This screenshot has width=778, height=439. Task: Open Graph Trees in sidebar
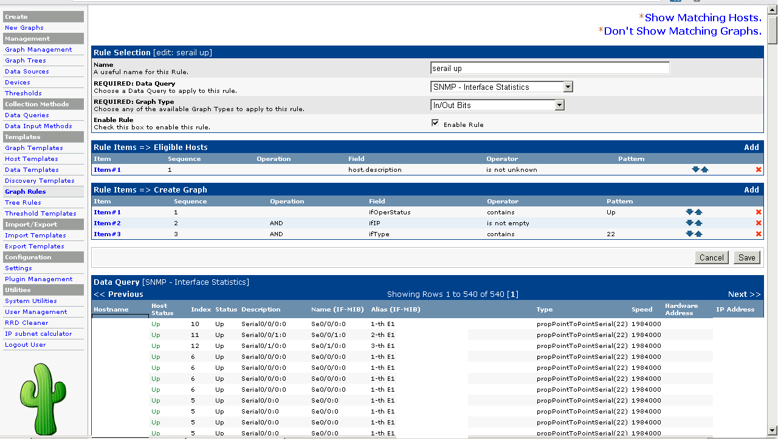[26, 61]
